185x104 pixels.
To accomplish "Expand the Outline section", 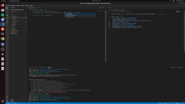I will (x=12, y=100).
